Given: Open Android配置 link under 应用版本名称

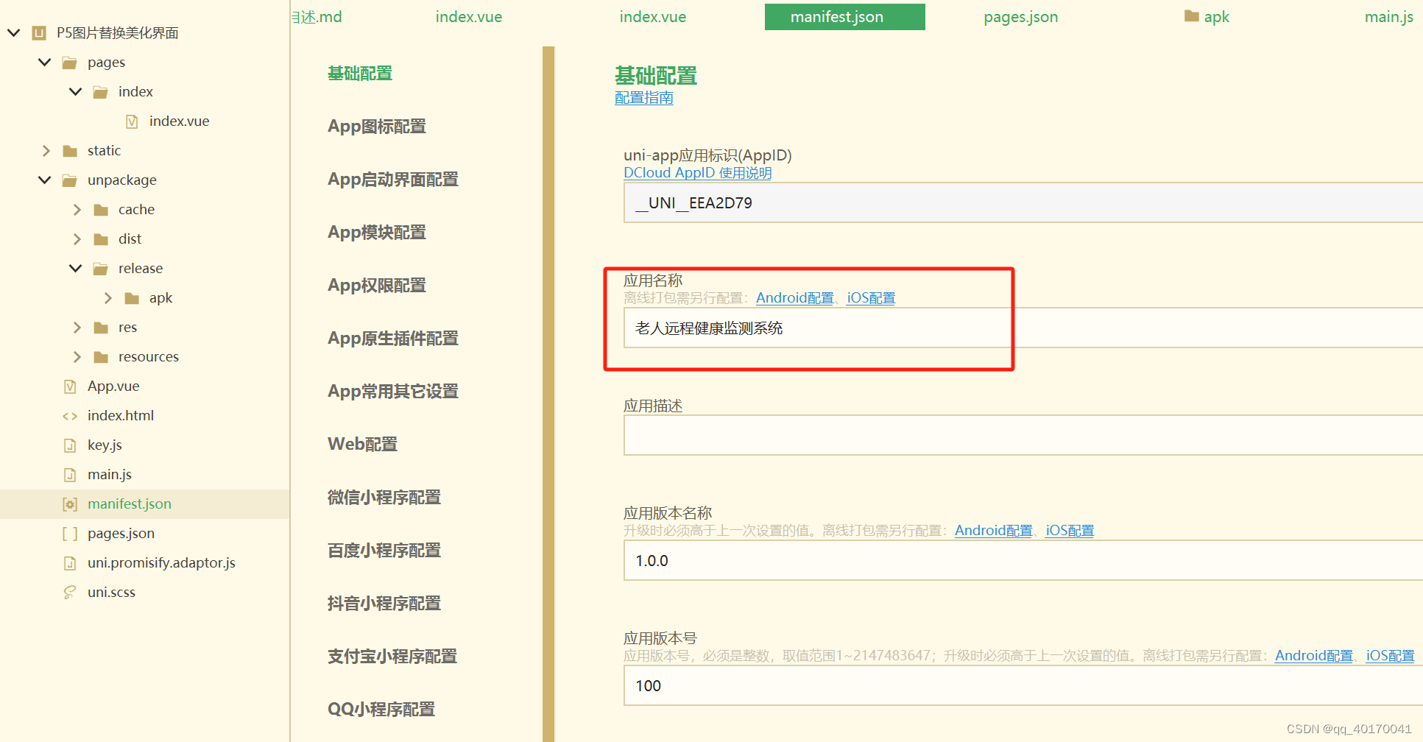Looking at the screenshot, I should 994,531.
